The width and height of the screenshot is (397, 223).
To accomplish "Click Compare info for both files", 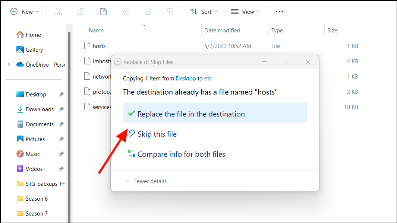I will 182,154.
